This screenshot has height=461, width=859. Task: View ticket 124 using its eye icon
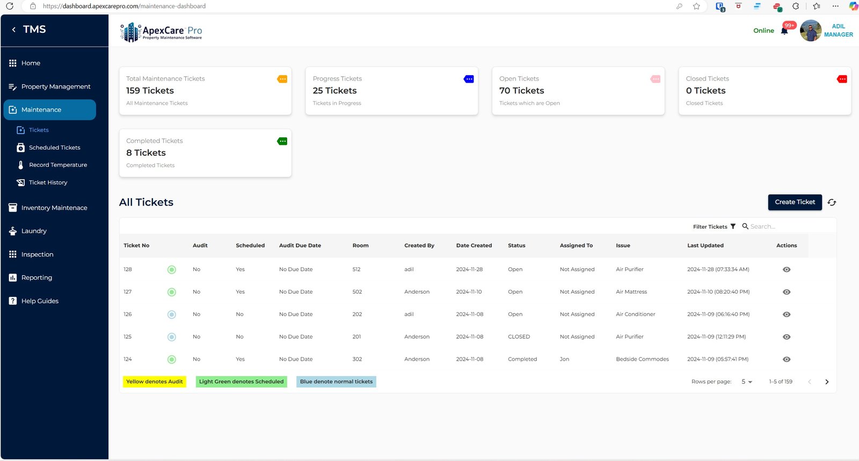pyautogui.click(x=787, y=360)
